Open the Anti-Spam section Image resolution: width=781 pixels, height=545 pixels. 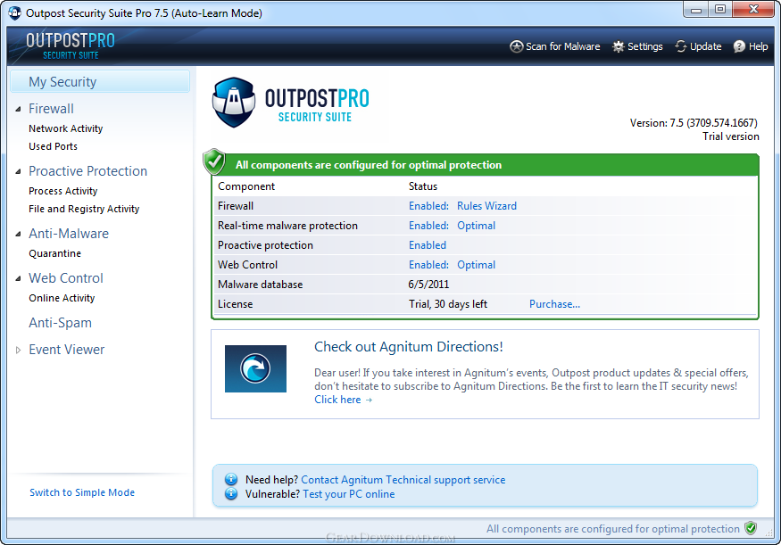coord(61,323)
